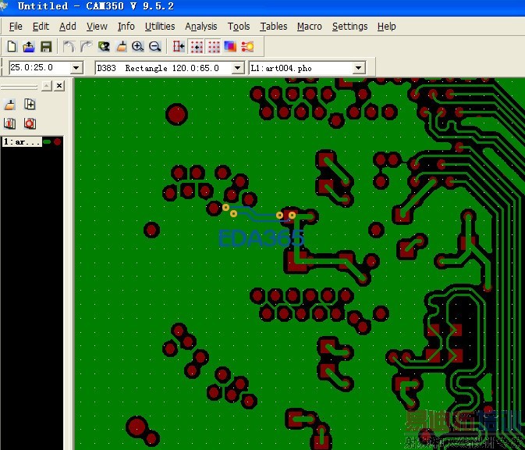Click the Redo arrow icon
Viewport: 525px width, 450px height.
coord(86,46)
